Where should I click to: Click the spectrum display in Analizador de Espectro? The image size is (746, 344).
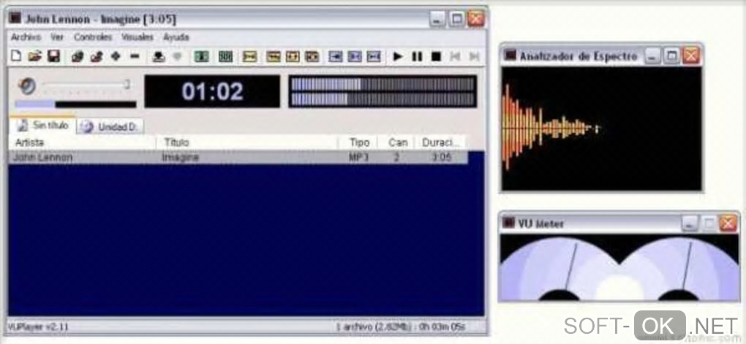pos(602,129)
